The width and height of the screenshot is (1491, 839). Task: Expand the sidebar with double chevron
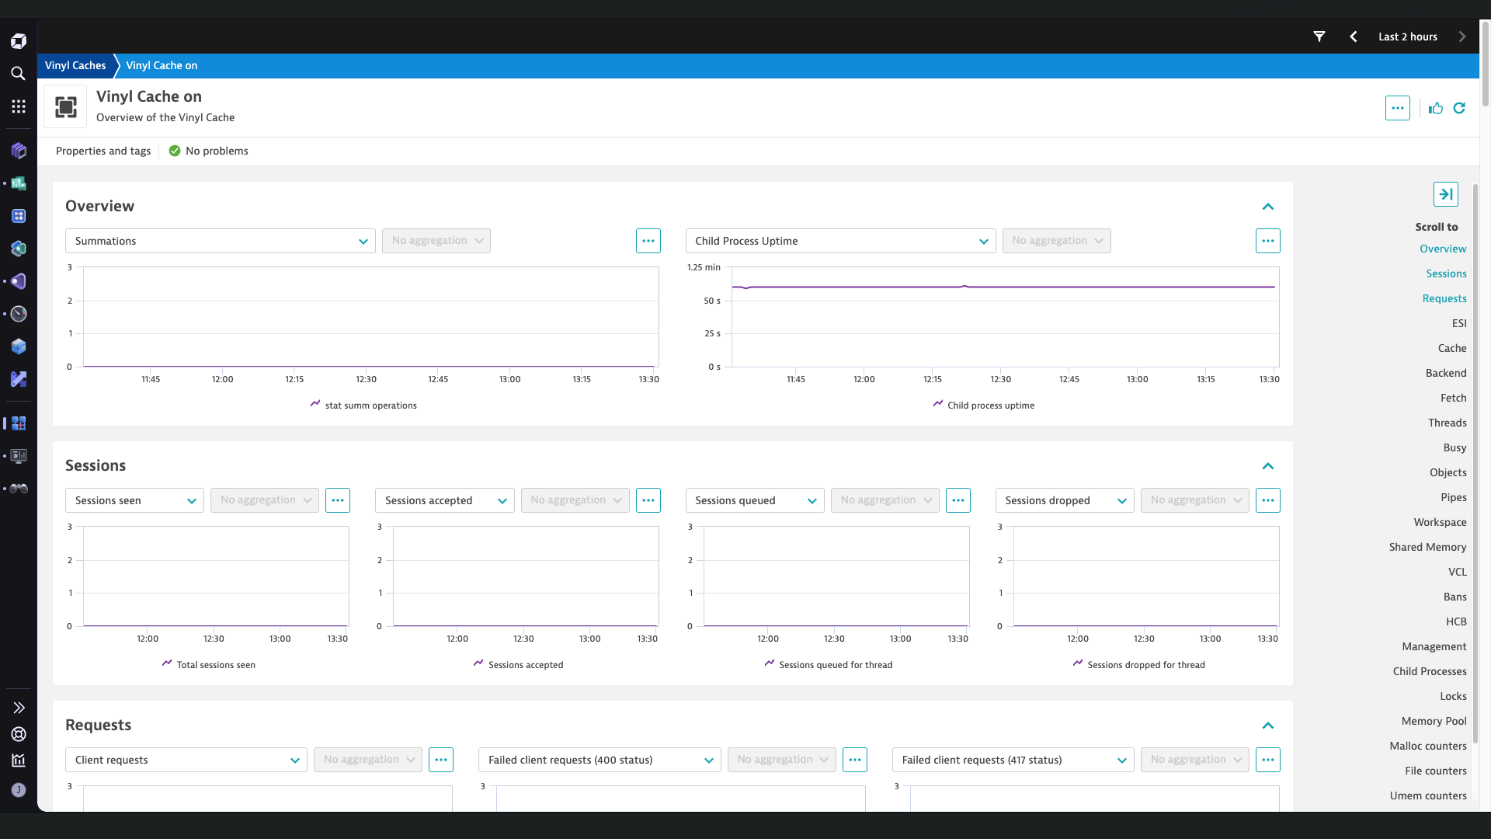click(19, 708)
